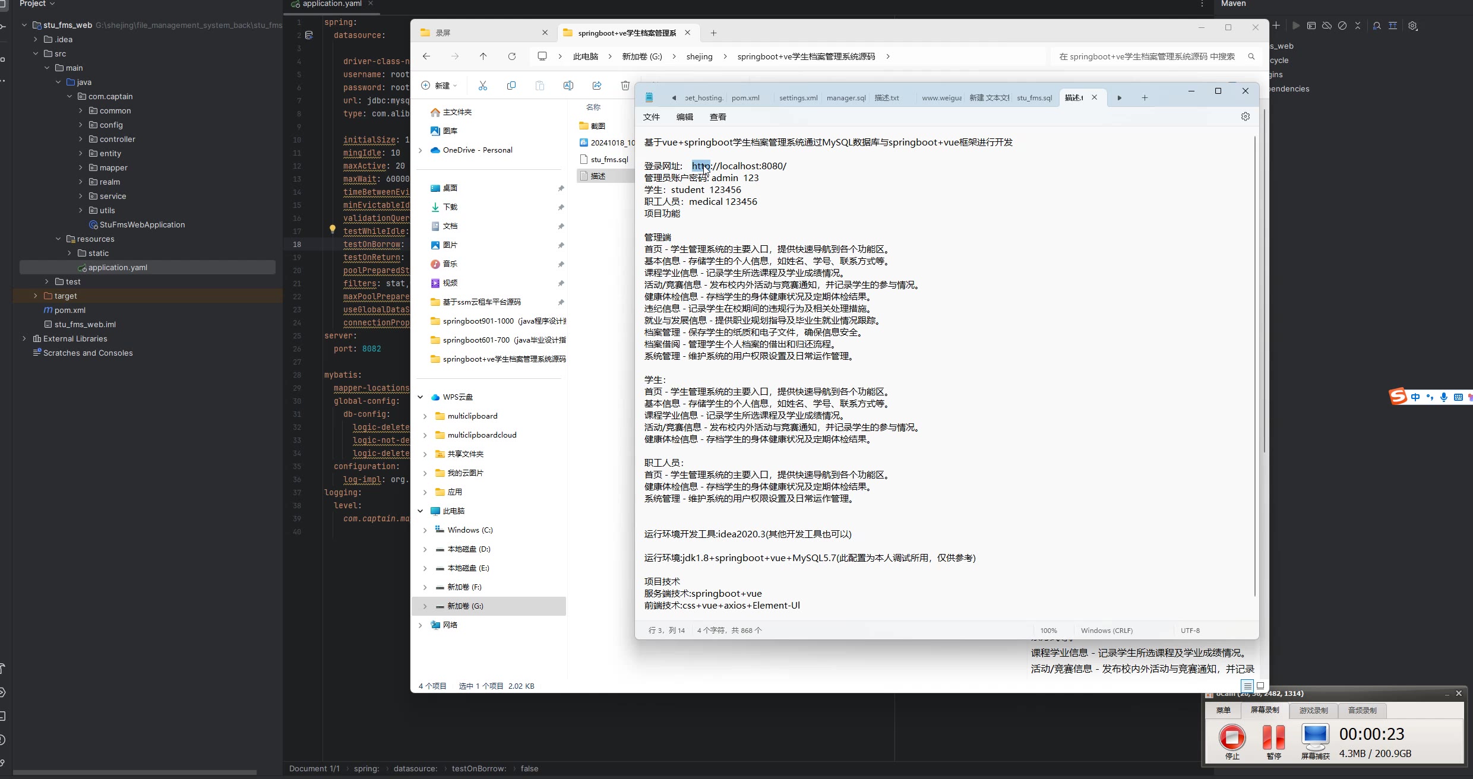The height and width of the screenshot is (779, 1473).
Task: Expand OneDrive - Personal in Explorer sidebar
Action: [x=421, y=150]
